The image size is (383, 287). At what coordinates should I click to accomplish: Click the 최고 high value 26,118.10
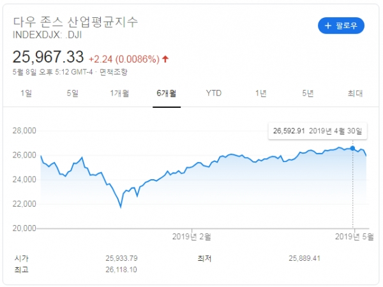121,270
